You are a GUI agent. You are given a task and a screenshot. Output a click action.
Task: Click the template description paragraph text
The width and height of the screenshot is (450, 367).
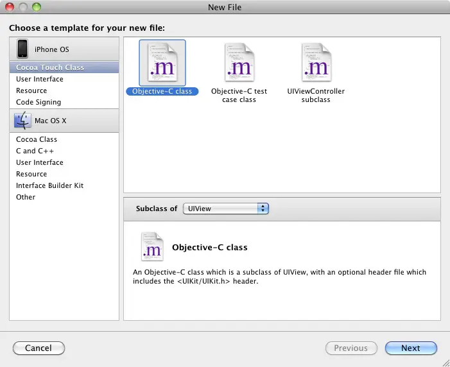click(279, 277)
